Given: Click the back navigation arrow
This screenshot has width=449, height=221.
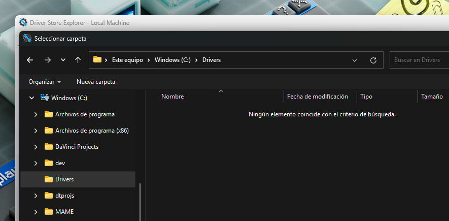Looking at the screenshot, I should [x=30, y=60].
